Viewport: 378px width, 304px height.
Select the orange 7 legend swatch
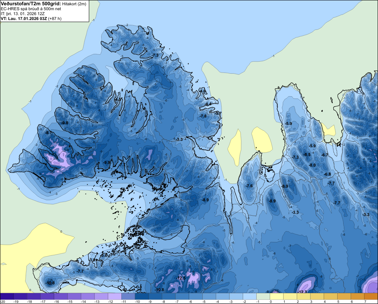(x=371, y=296)
